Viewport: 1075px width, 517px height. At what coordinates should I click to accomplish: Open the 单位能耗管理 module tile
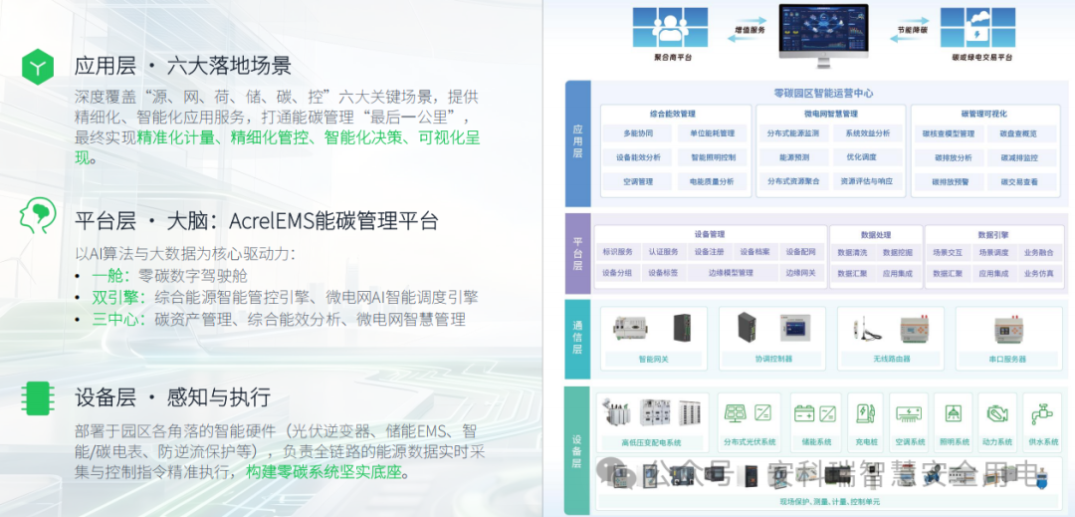[x=713, y=133]
